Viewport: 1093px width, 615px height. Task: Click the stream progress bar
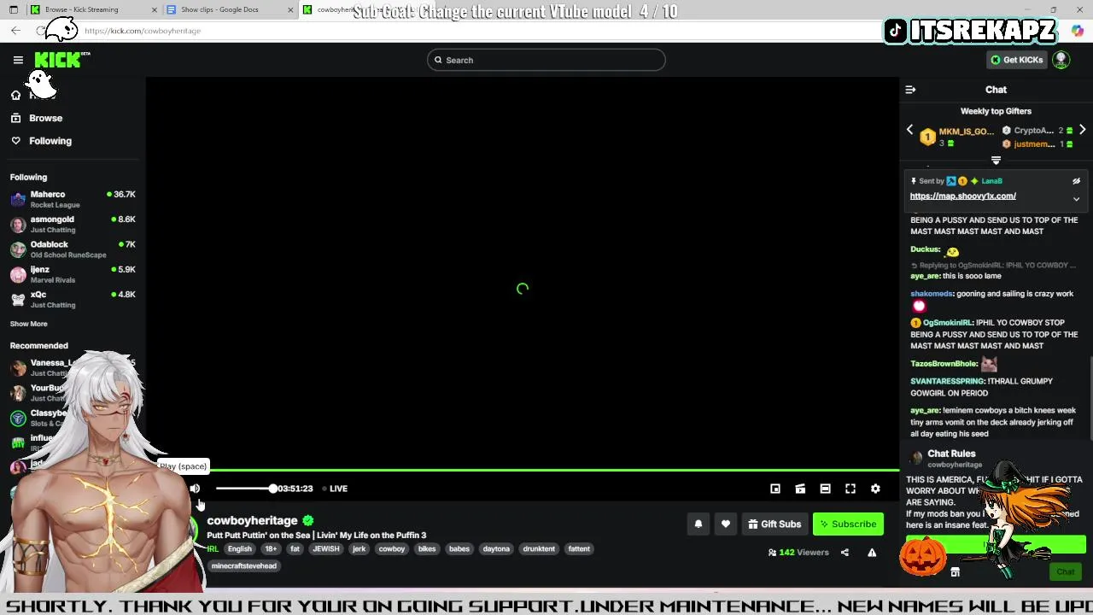(x=523, y=470)
